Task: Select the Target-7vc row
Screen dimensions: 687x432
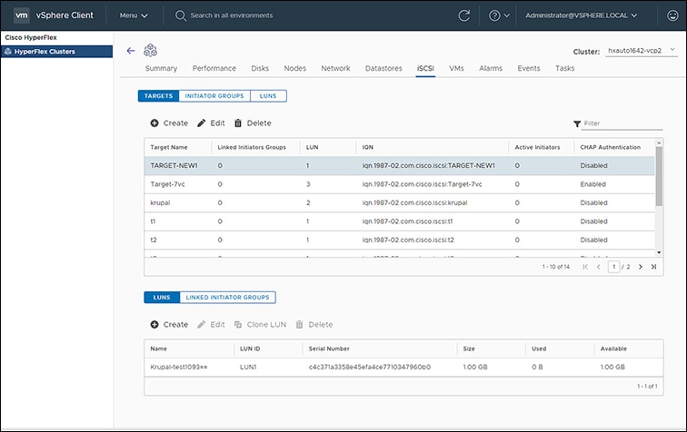Action: pos(399,184)
